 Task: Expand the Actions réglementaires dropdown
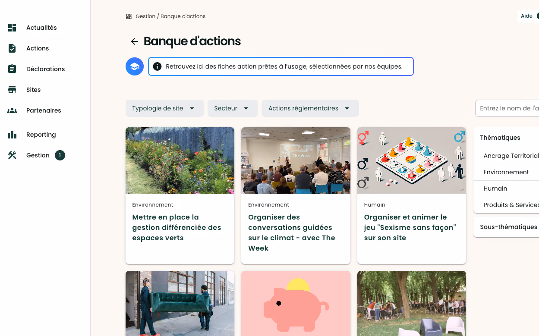point(310,108)
